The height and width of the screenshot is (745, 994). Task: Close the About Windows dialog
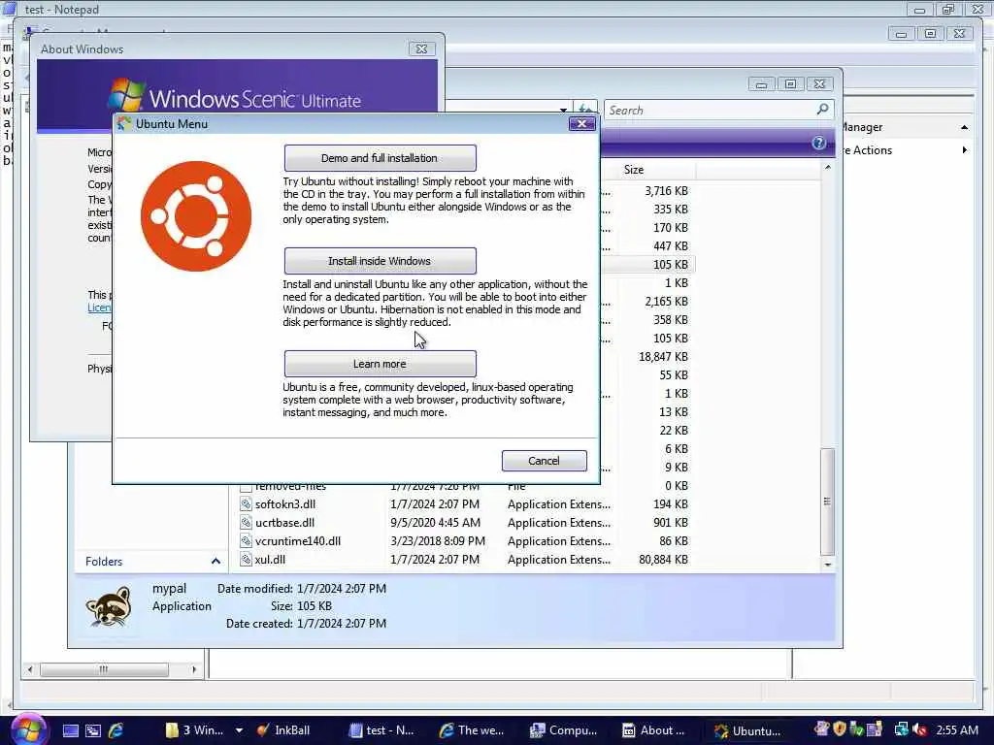[x=421, y=49]
